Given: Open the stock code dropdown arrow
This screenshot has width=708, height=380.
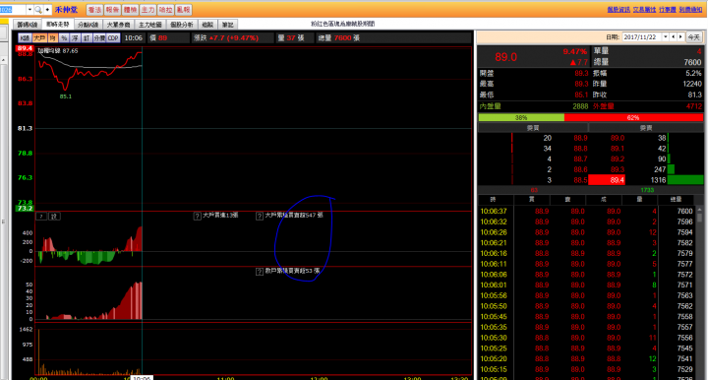Looking at the screenshot, I should (29, 10).
